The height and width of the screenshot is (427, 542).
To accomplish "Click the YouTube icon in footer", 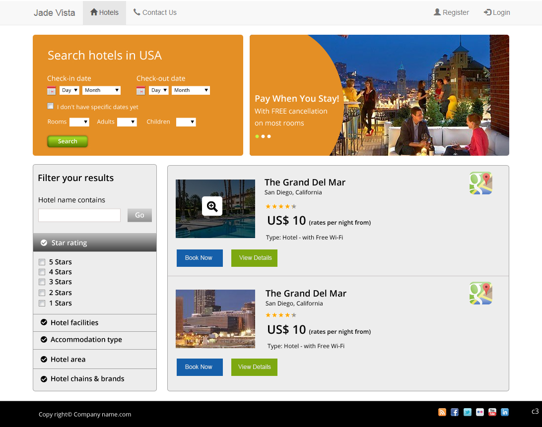I will tap(492, 412).
